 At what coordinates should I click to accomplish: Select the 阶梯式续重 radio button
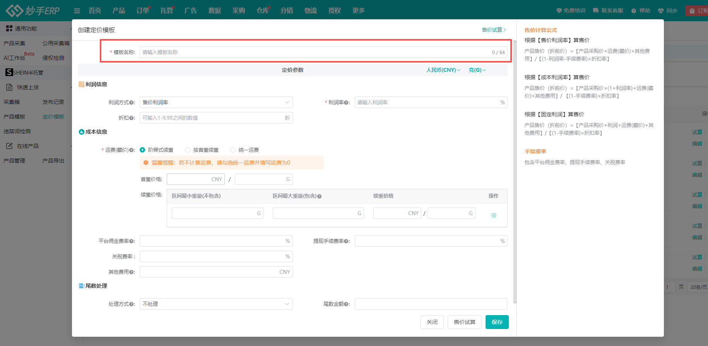[x=142, y=150]
